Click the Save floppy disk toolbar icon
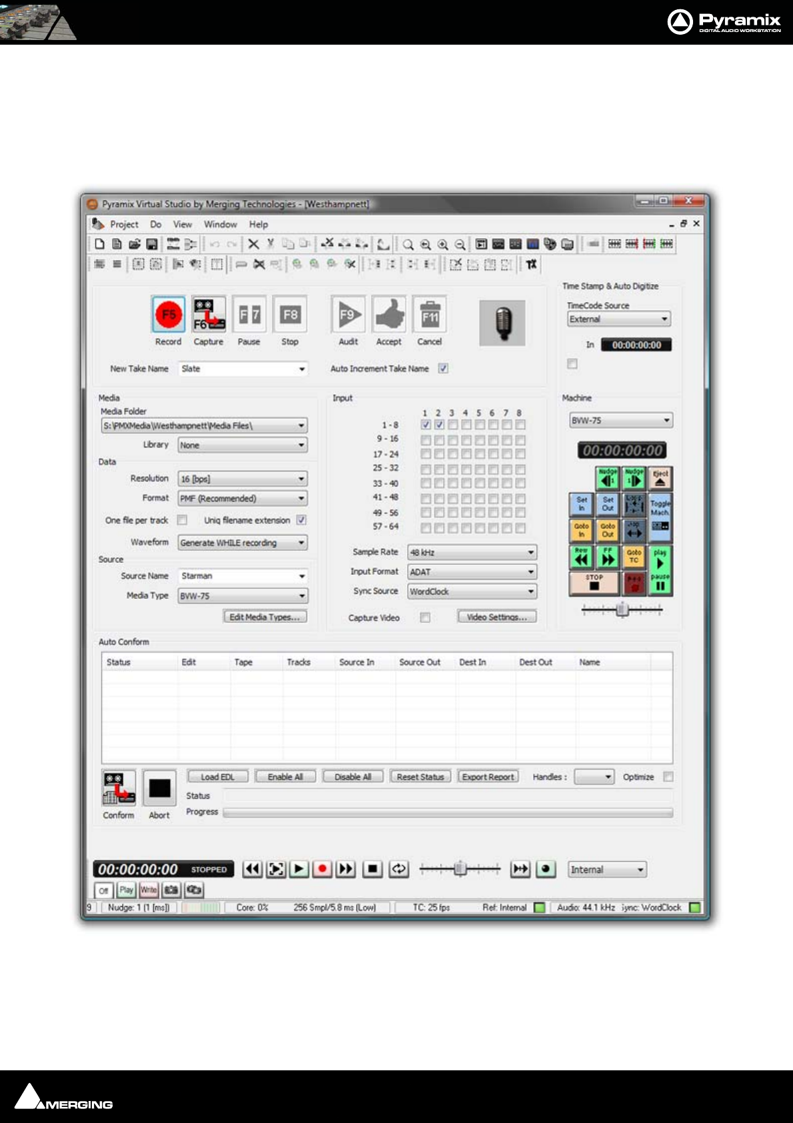 tap(152, 244)
